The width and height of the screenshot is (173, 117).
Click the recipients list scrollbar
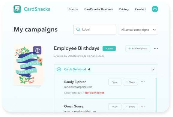tap(156, 95)
